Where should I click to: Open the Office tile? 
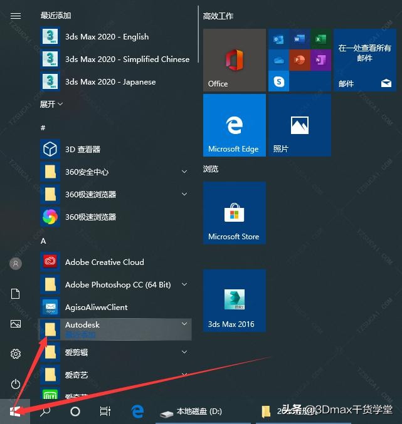point(234,60)
